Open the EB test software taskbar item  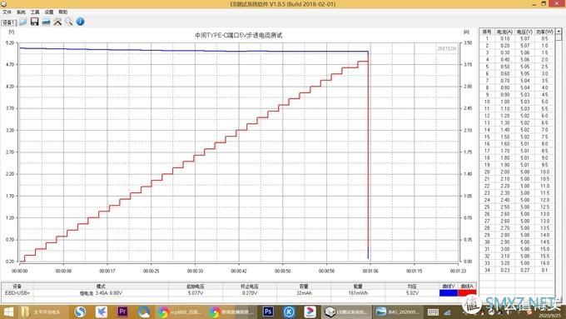[x=345, y=312]
